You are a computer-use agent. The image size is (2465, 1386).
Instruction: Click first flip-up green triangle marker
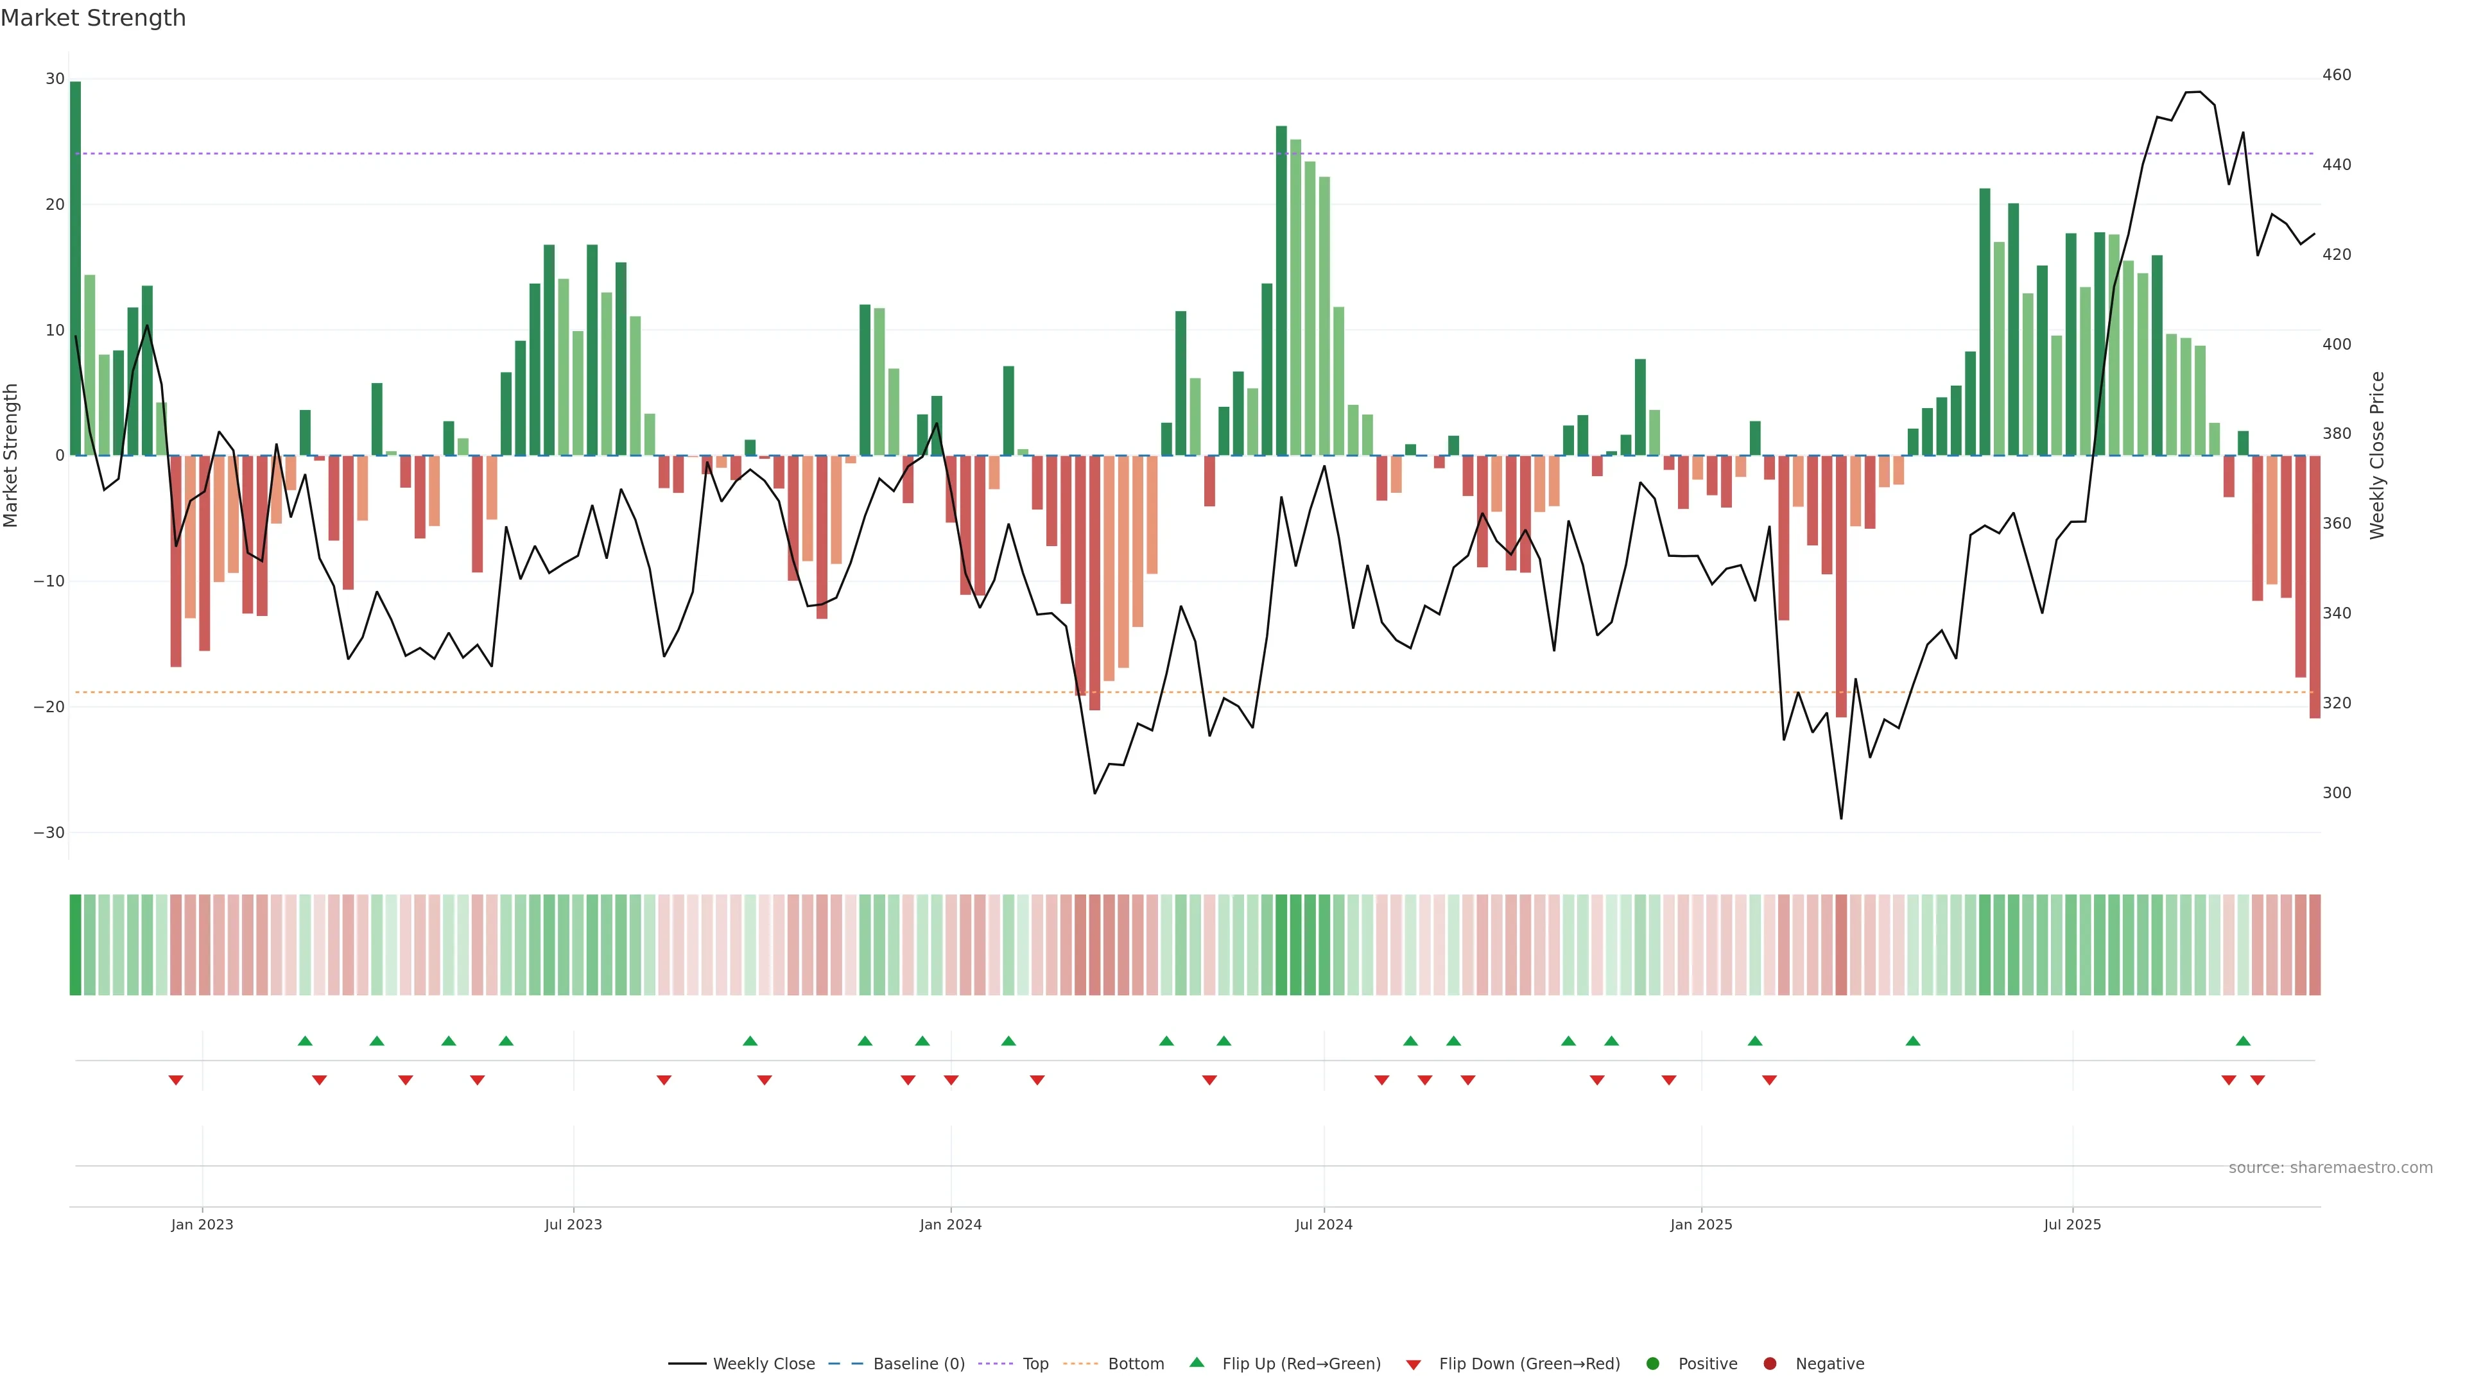(x=306, y=1041)
